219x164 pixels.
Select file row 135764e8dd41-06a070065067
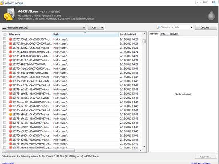[72, 110]
